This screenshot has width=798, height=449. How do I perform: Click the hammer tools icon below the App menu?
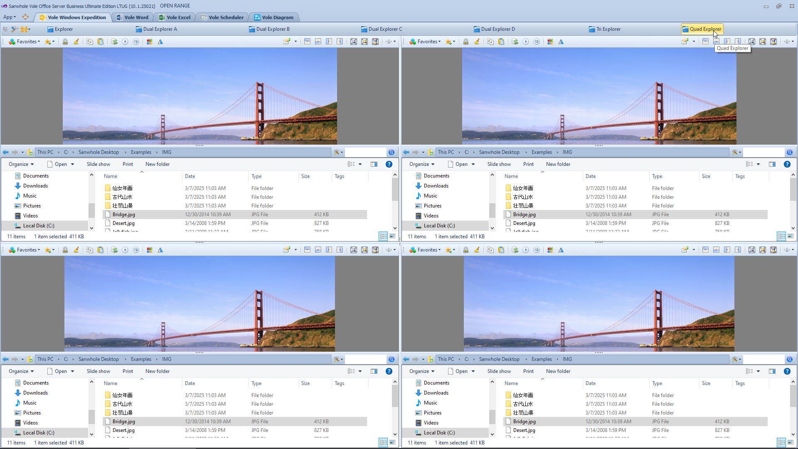pos(15,29)
